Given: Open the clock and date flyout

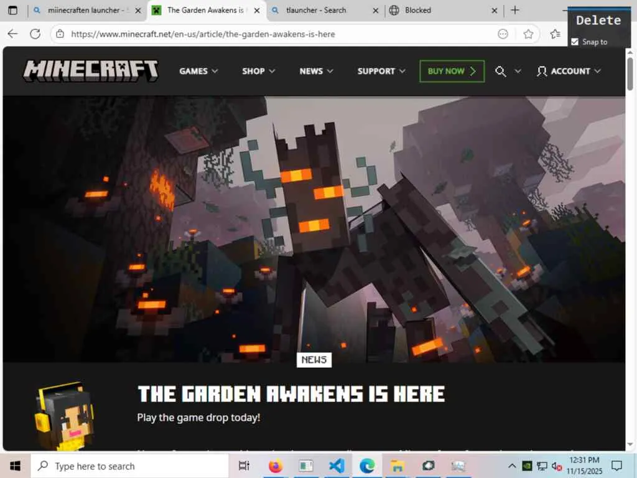Looking at the screenshot, I should pos(584,466).
